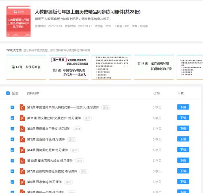This screenshot has width=203, height=193.
Task: Open 第10课 秦末农民大起义 练习课件
Action: click(50, 160)
